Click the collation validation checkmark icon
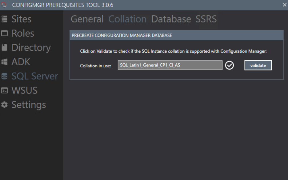288x180 pixels. [x=229, y=65]
